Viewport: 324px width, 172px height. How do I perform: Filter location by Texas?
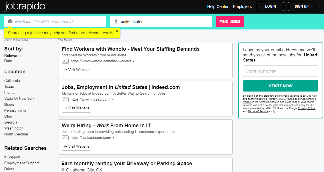pos(9,86)
